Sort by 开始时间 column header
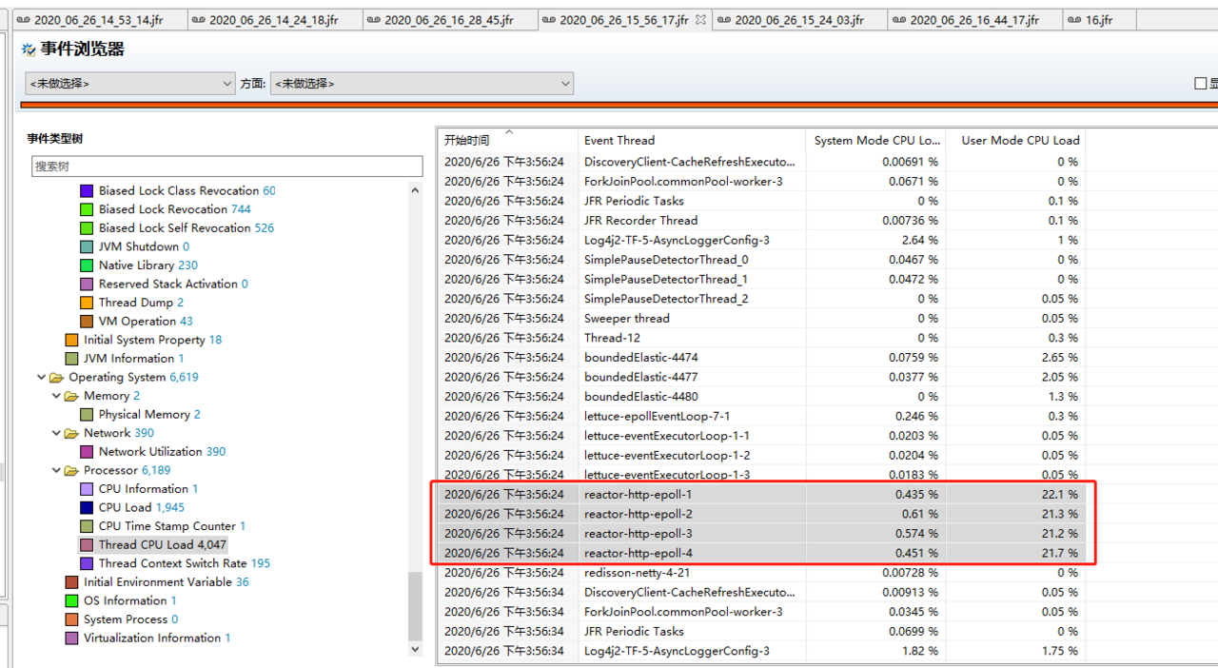 508,140
